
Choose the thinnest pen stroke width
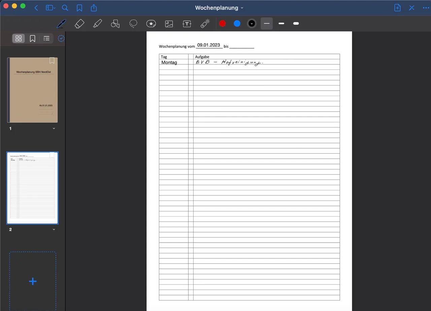coord(267,24)
